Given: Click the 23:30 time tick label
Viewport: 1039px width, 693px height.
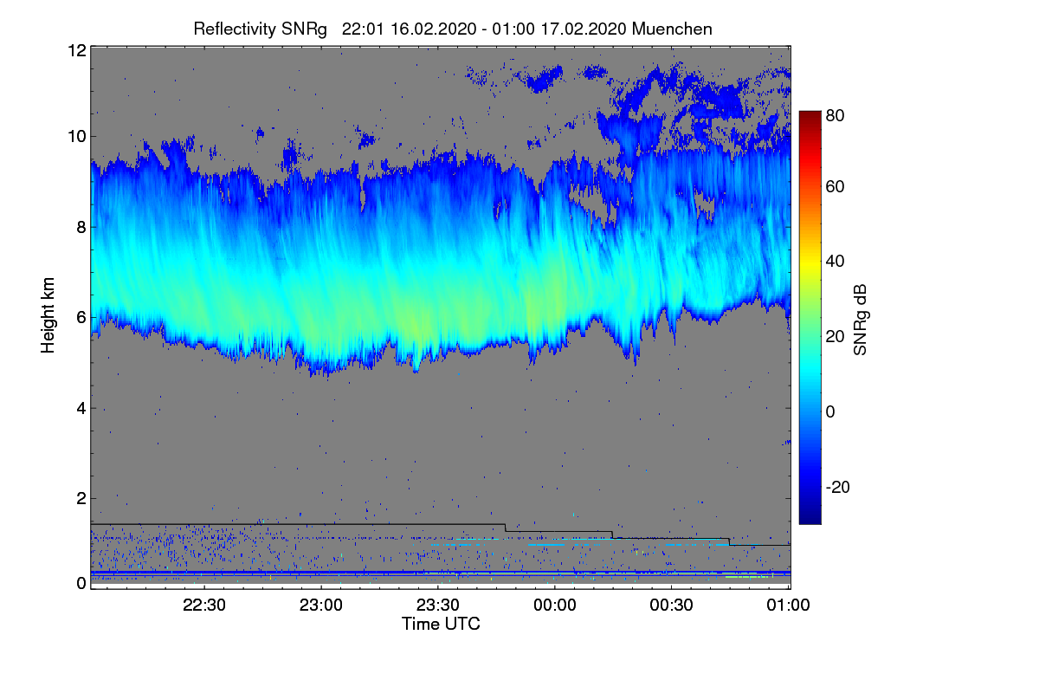Looking at the screenshot, I should [438, 606].
